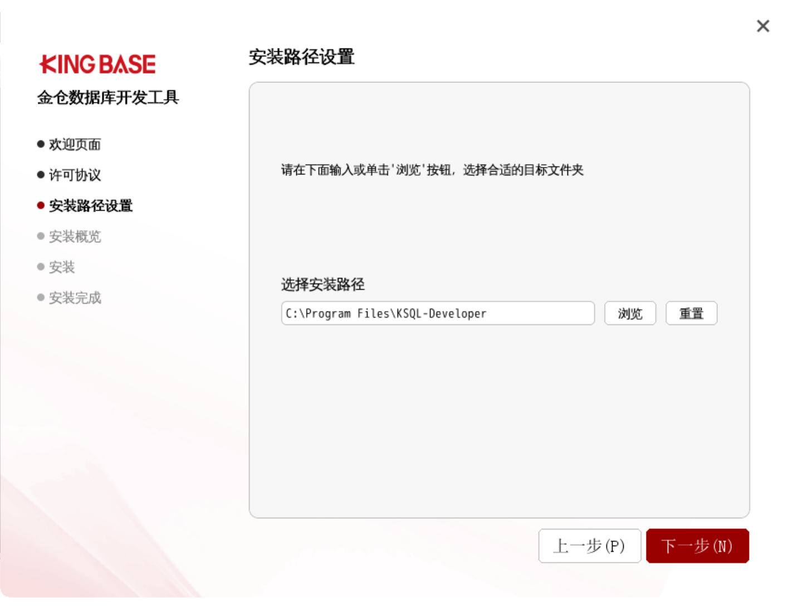Image resolution: width=793 pixels, height=613 pixels.
Task: Close the installer with the X icon
Action: coord(762,26)
